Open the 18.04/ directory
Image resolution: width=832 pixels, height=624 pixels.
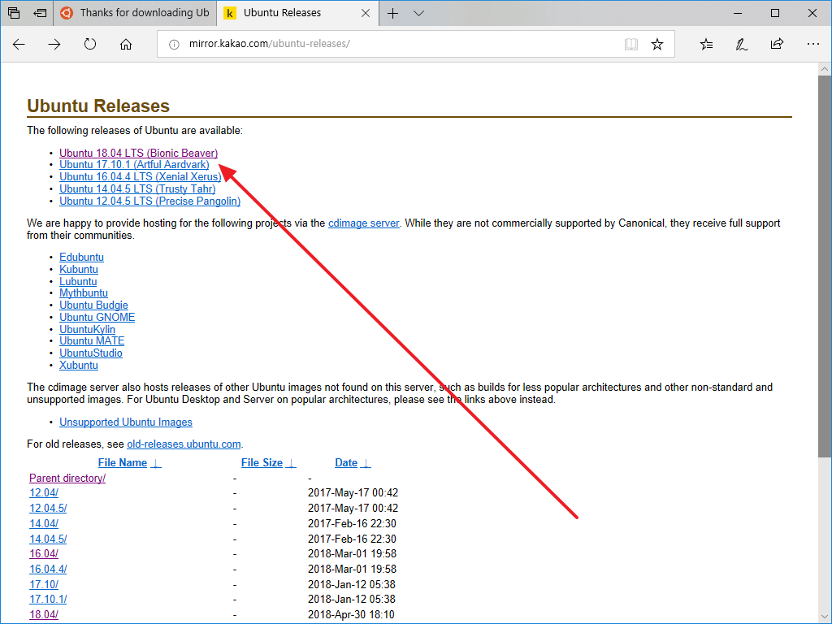coord(44,615)
